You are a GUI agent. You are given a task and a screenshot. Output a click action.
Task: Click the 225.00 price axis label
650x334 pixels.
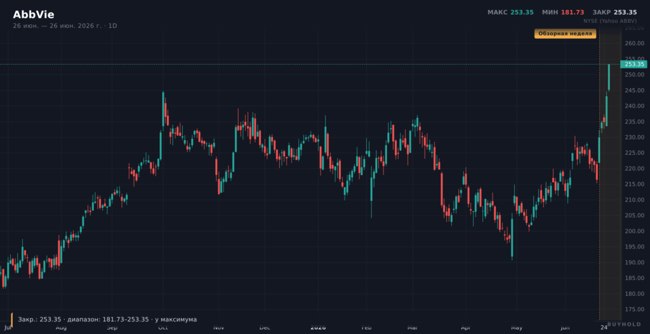tap(634, 153)
